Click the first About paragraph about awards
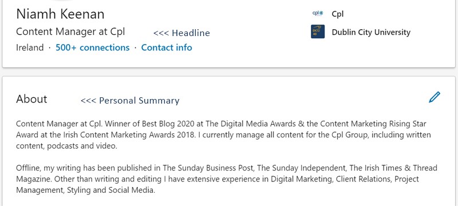 tap(223, 135)
